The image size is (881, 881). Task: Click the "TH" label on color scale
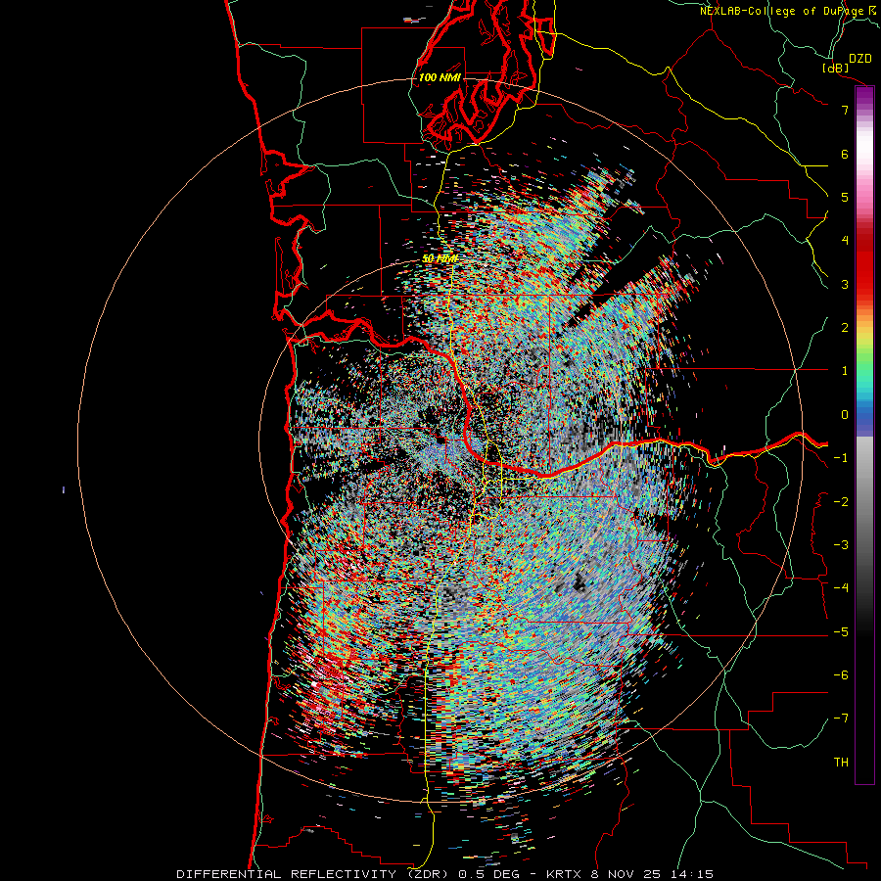(841, 763)
